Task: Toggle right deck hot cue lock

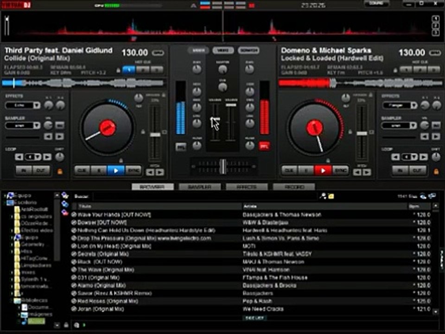Action: 395,70
